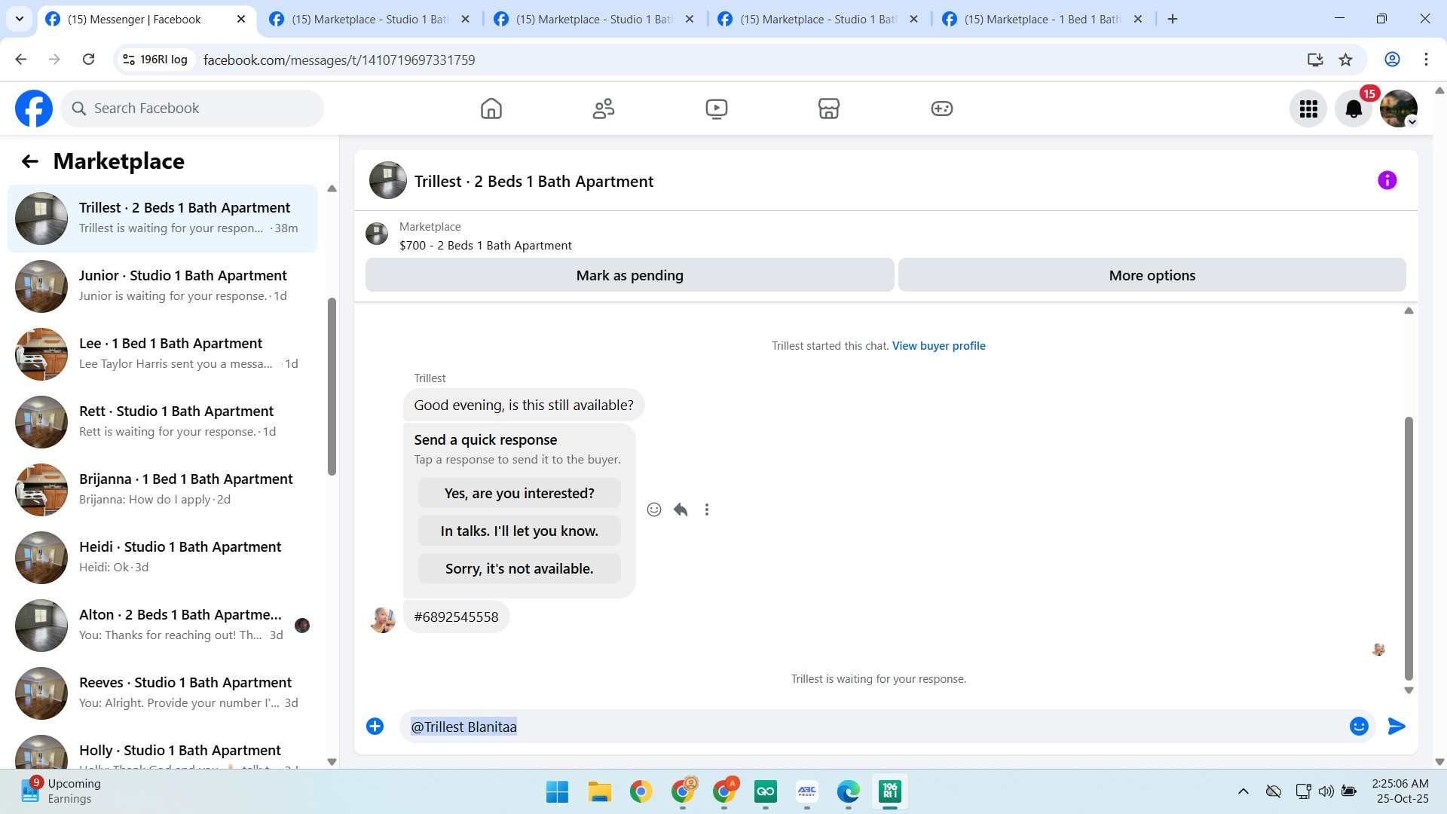Open Trillest 2 Beds 1 Bath conversation

tap(162, 219)
